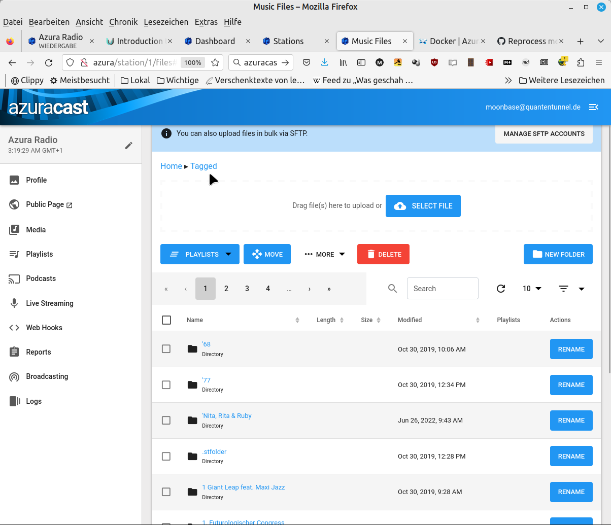Screen dimensions: 611x525
Task: Navigate to Home via the breadcrumb link
Action: point(171,166)
